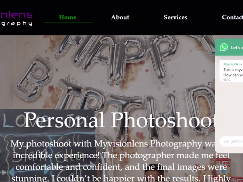The height and width of the screenshot is (182, 243).
Task: Go to the About page
Action: (120, 17)
